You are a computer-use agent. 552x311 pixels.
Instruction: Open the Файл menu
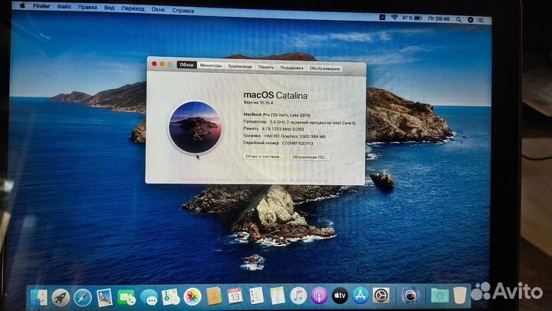[64, 7]
